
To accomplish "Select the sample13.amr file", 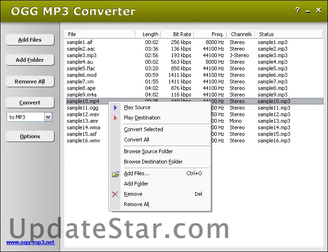I will coord(83,121).
